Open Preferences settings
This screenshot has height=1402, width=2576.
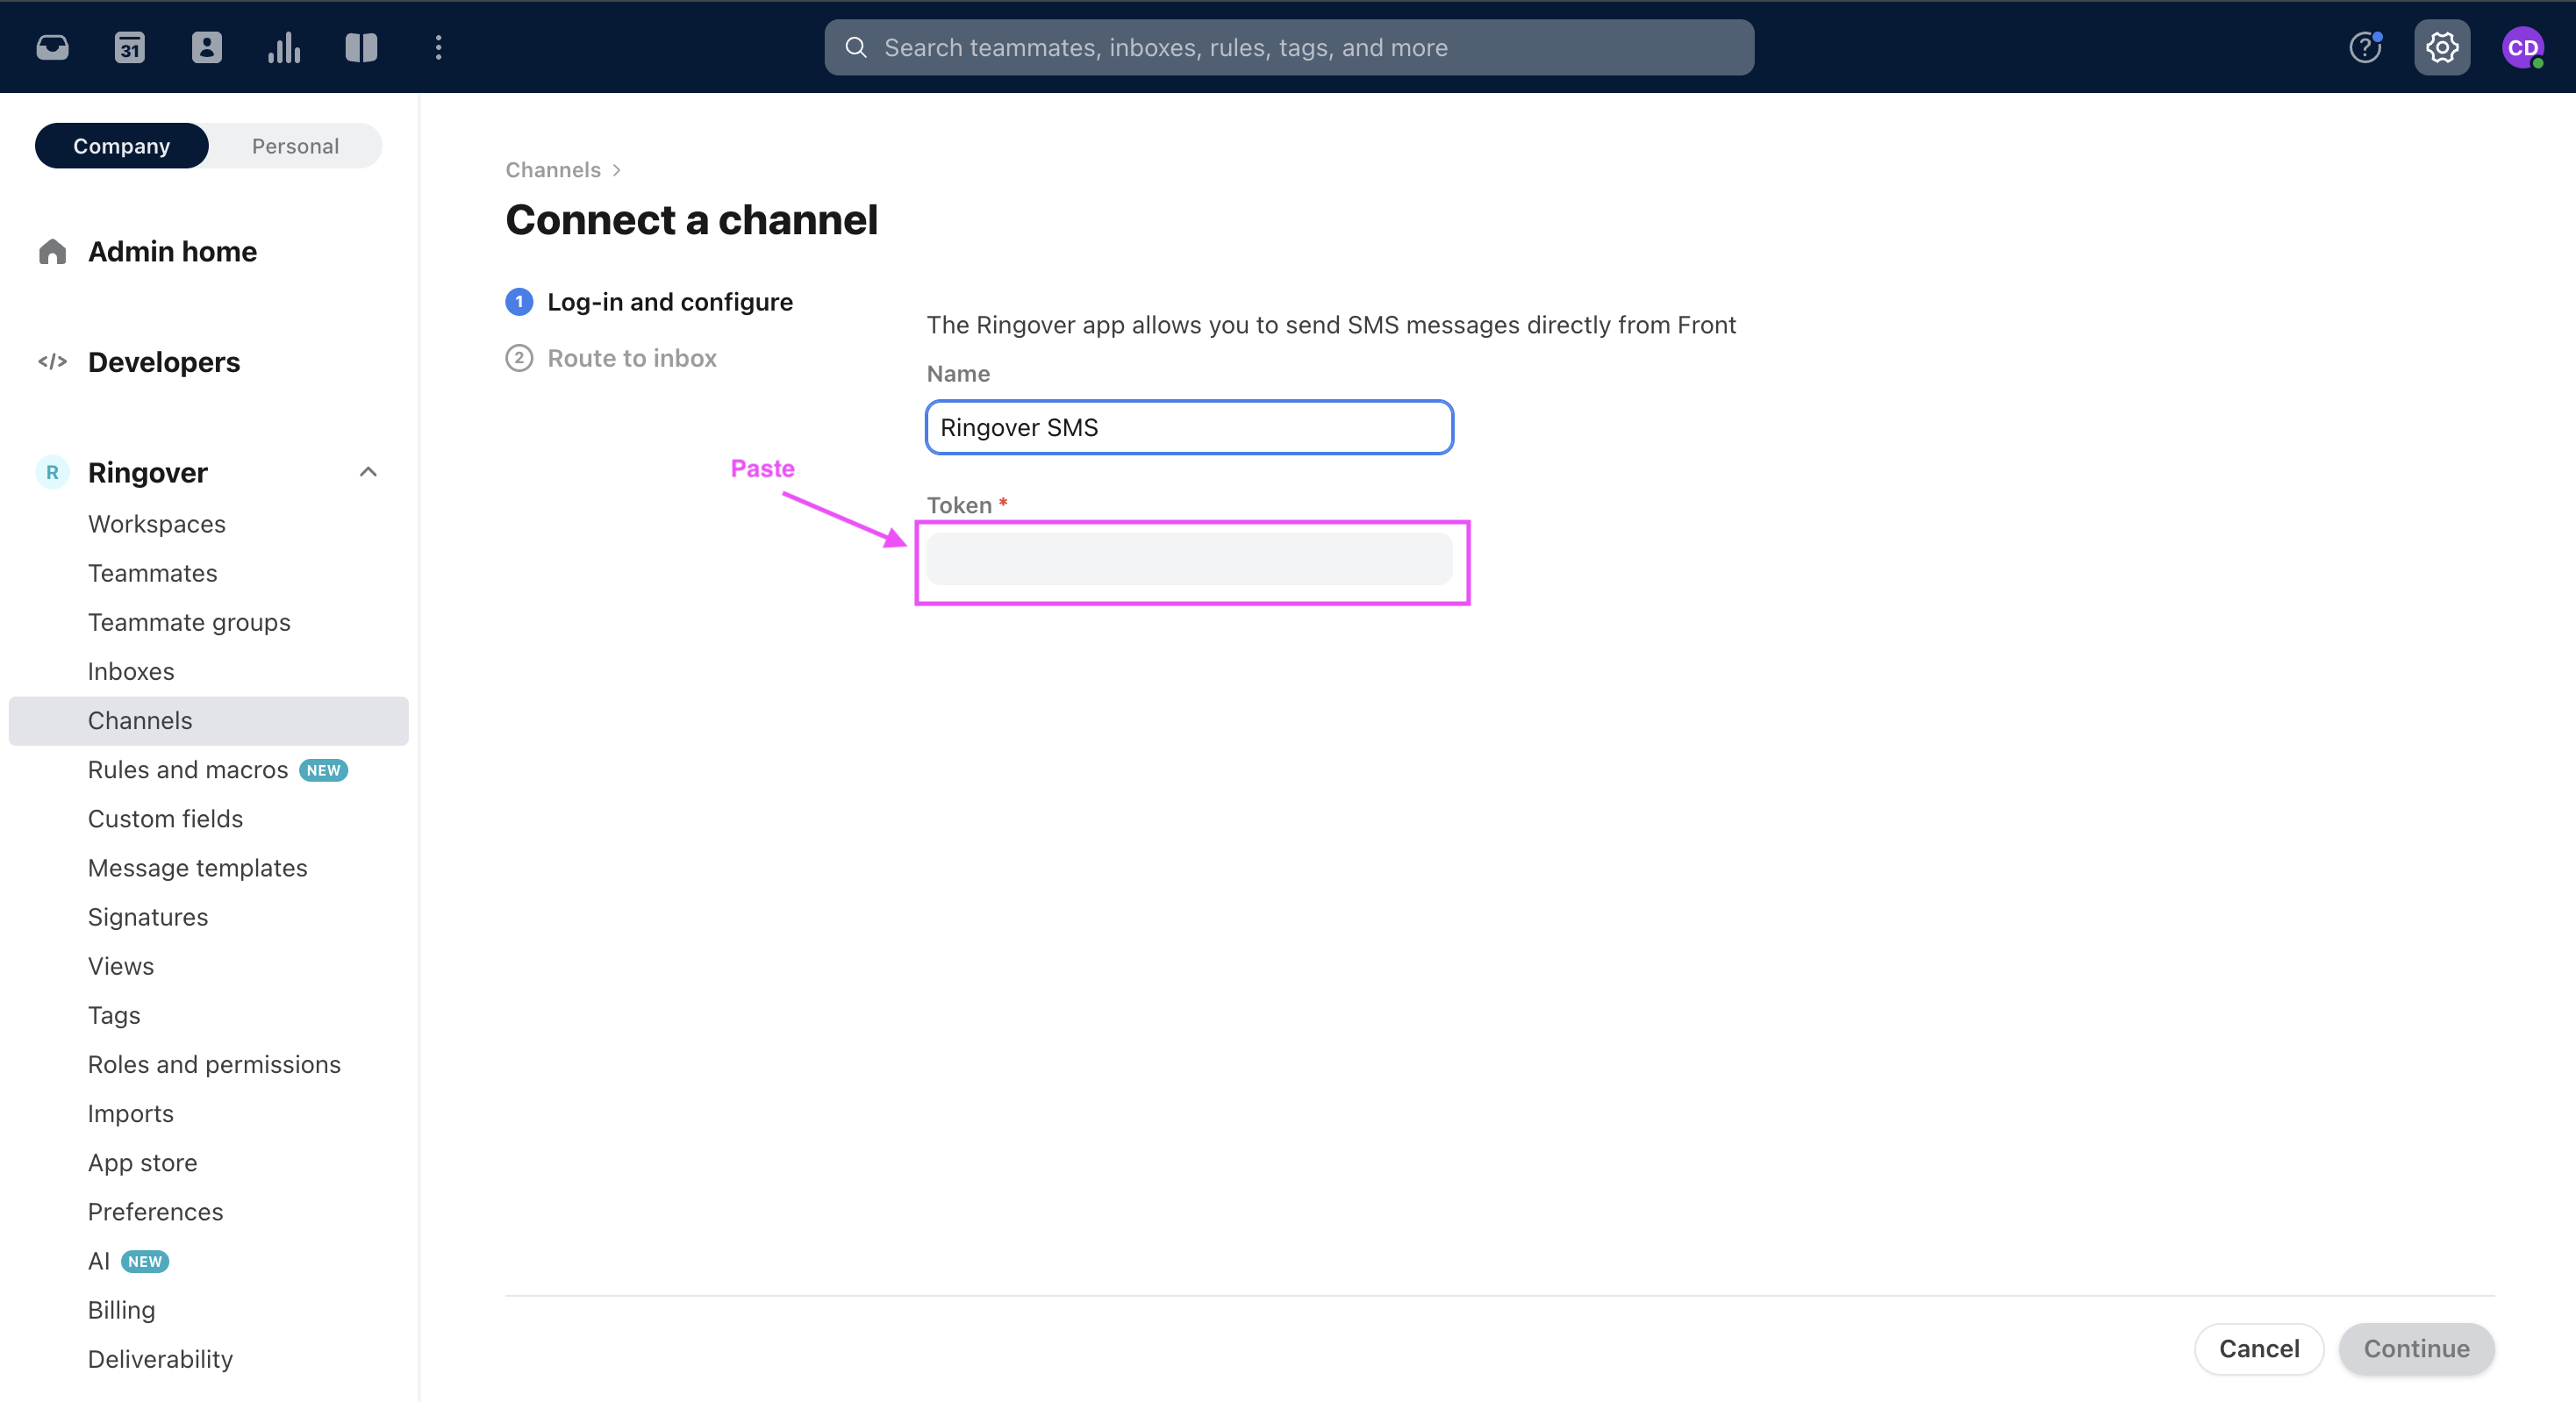[x=155, y=1211]
